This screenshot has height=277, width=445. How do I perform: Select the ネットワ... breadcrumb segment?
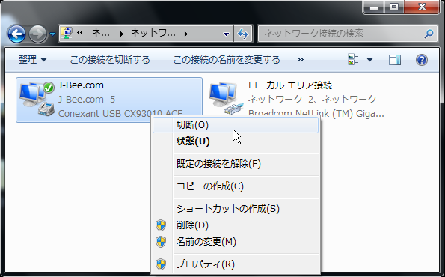tap(153, 34)
